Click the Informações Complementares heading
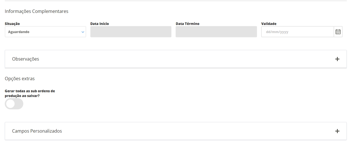The height and width of the screenshot is (143, 358). (36, 11)
